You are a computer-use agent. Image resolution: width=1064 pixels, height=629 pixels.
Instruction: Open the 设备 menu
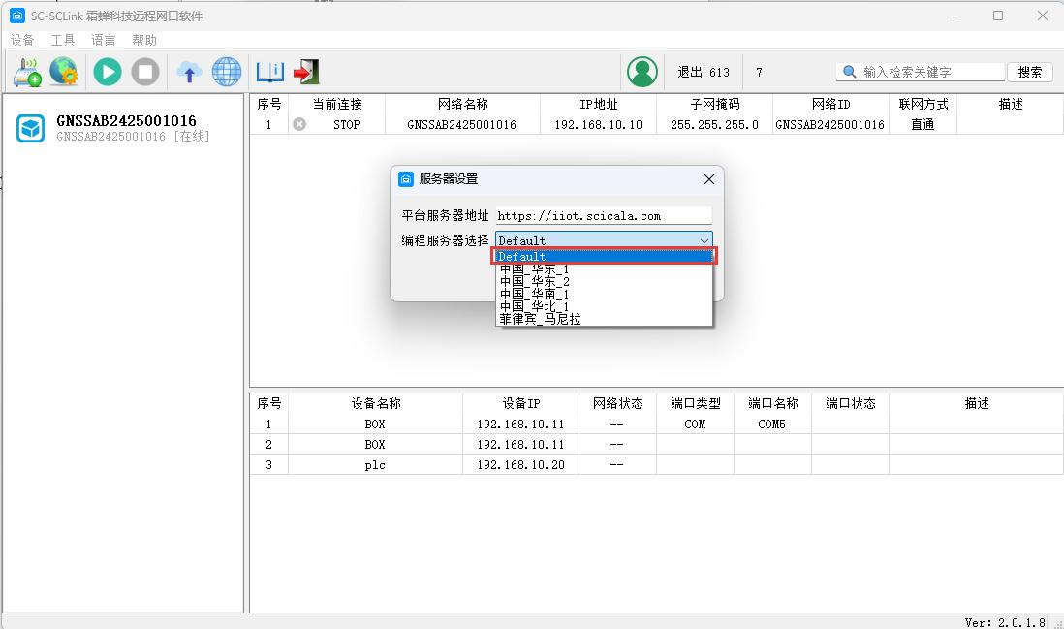click(22, 40)
